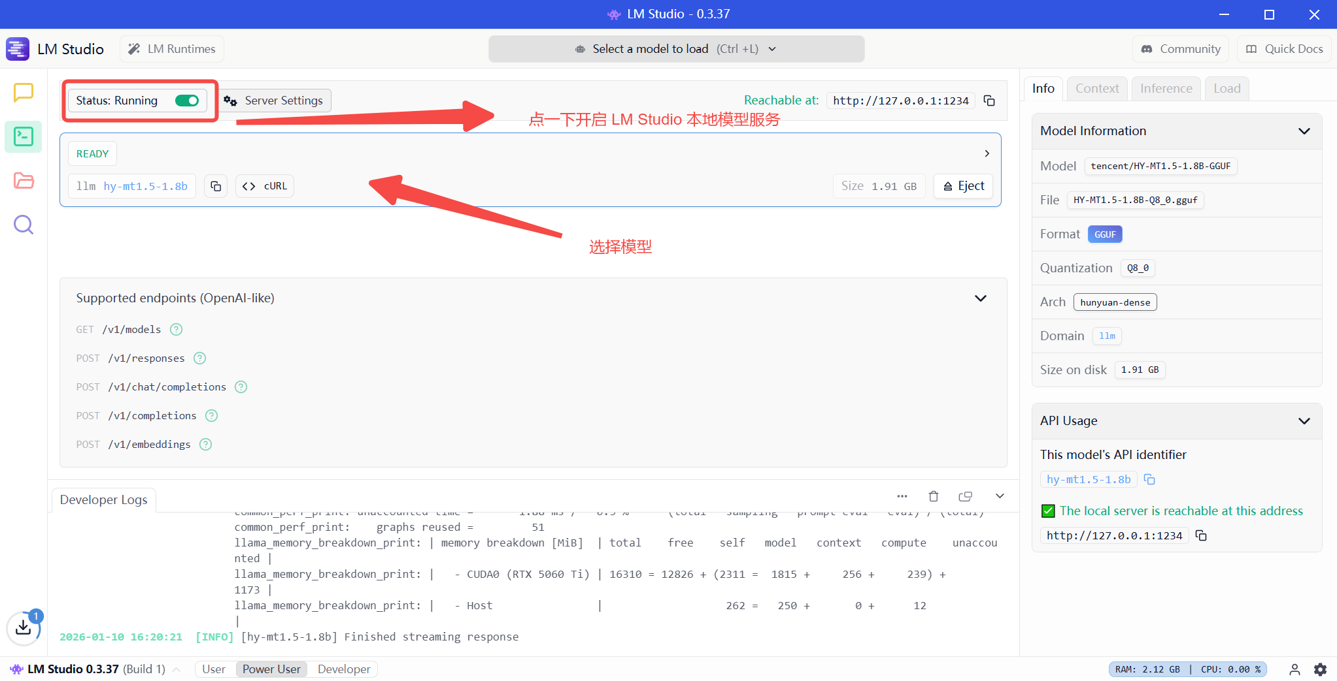Select the Developer Logs tab
This screenshot has height=681, width=1337.
tap(104, 500)
